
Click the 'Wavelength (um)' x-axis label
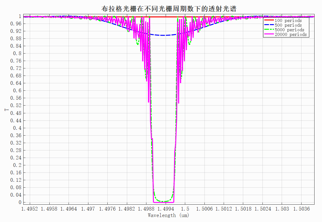click(168, 215)
